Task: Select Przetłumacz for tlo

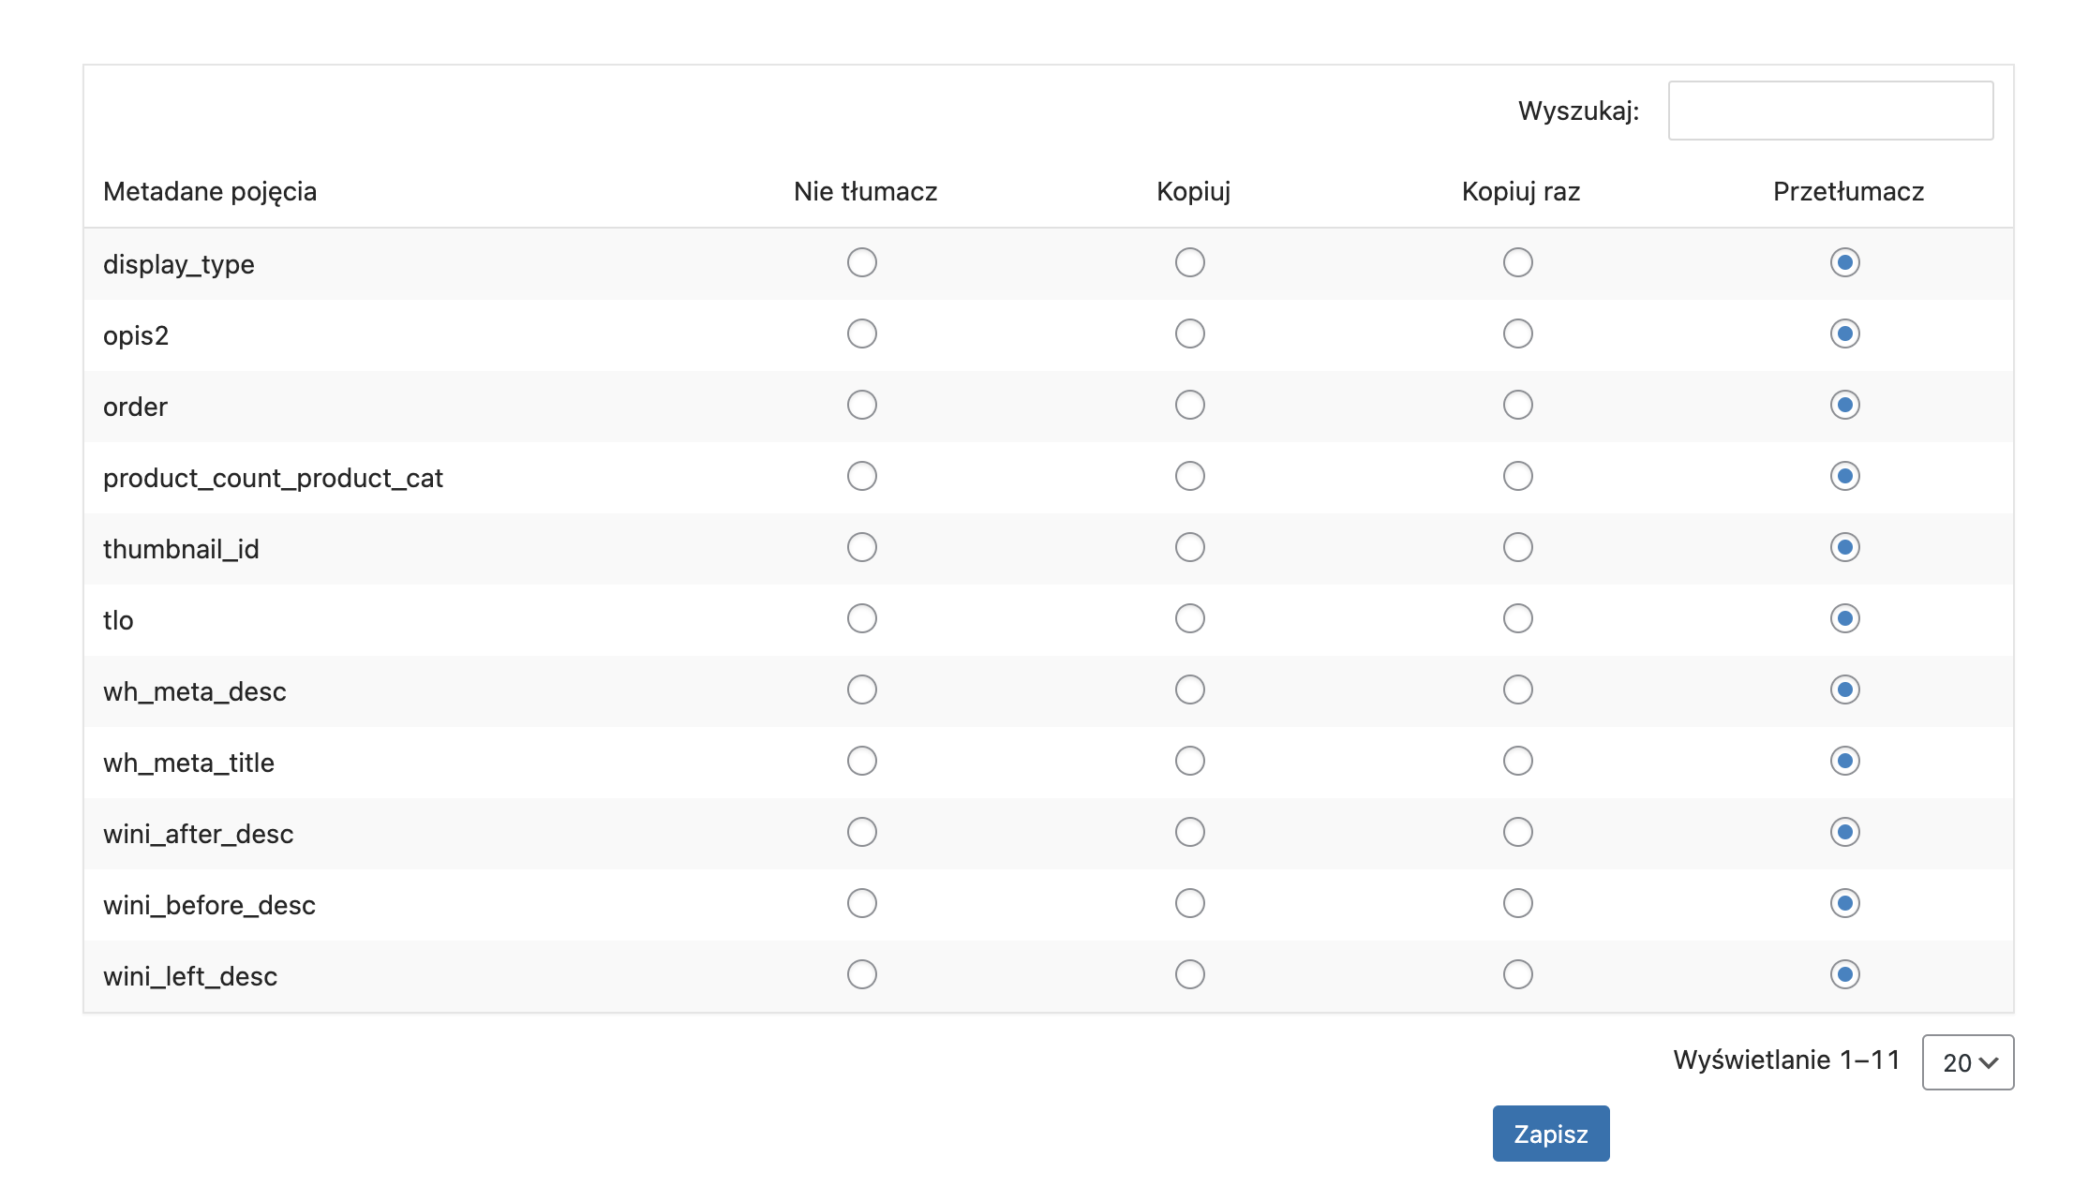Action: 1845,618
